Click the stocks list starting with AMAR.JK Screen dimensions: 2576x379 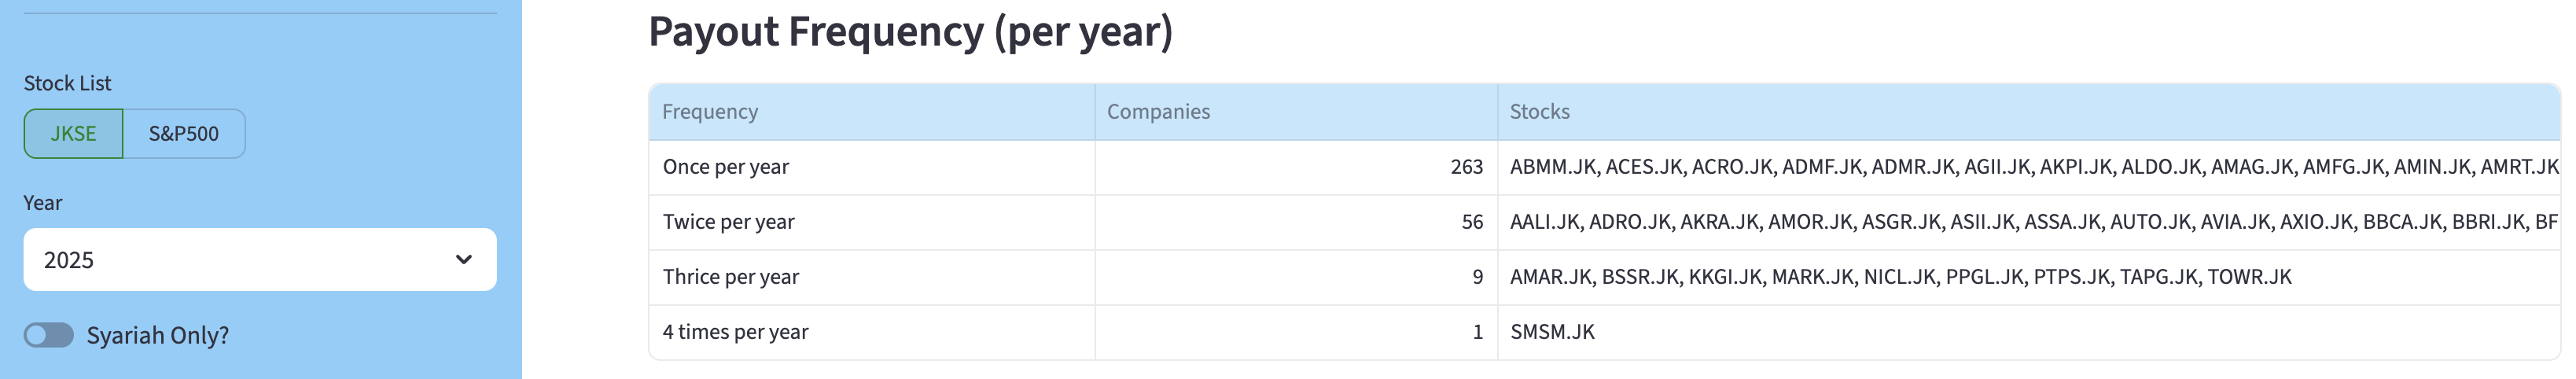[x=1900, y=277]
